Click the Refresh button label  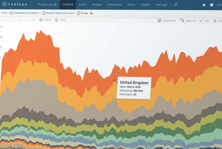point(48,20)
